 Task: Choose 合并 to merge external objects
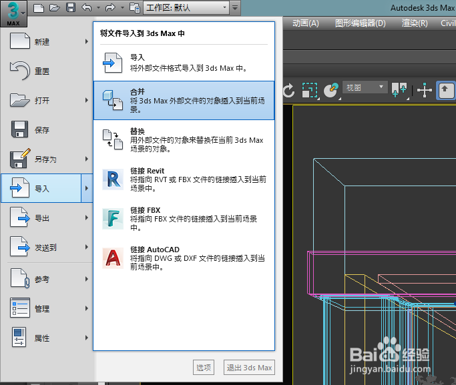click(184, 100)
